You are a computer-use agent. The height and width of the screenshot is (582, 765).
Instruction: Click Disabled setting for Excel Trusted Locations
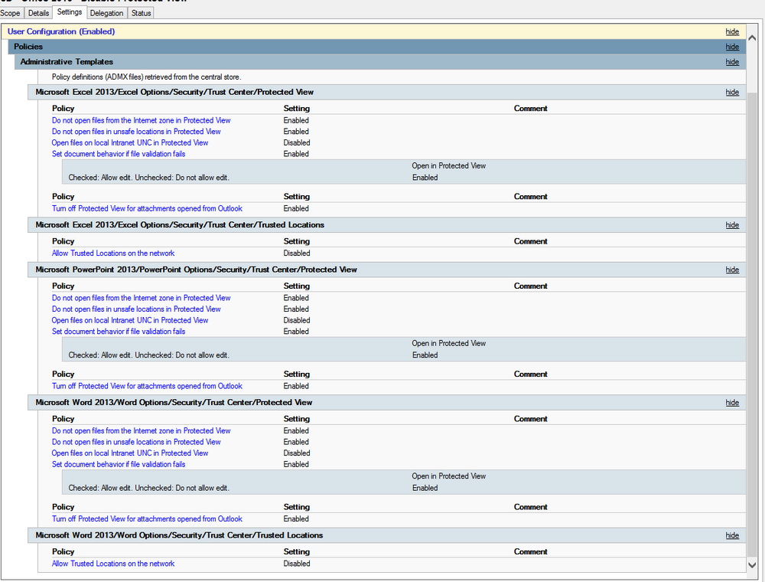297,253
